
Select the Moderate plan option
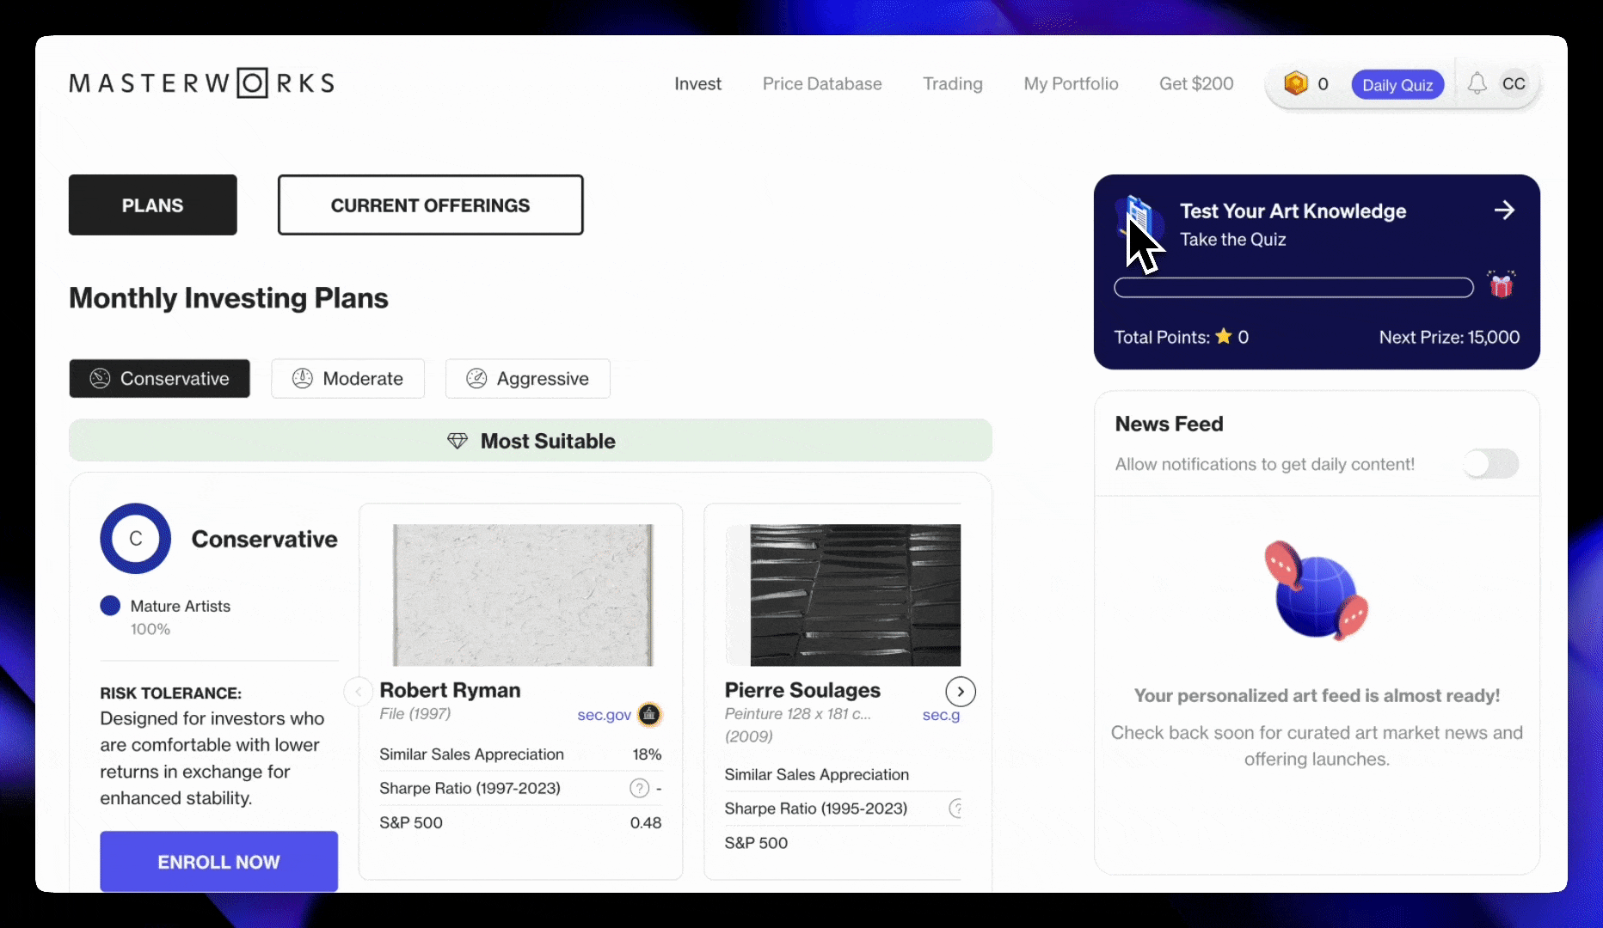pos(348,379)
